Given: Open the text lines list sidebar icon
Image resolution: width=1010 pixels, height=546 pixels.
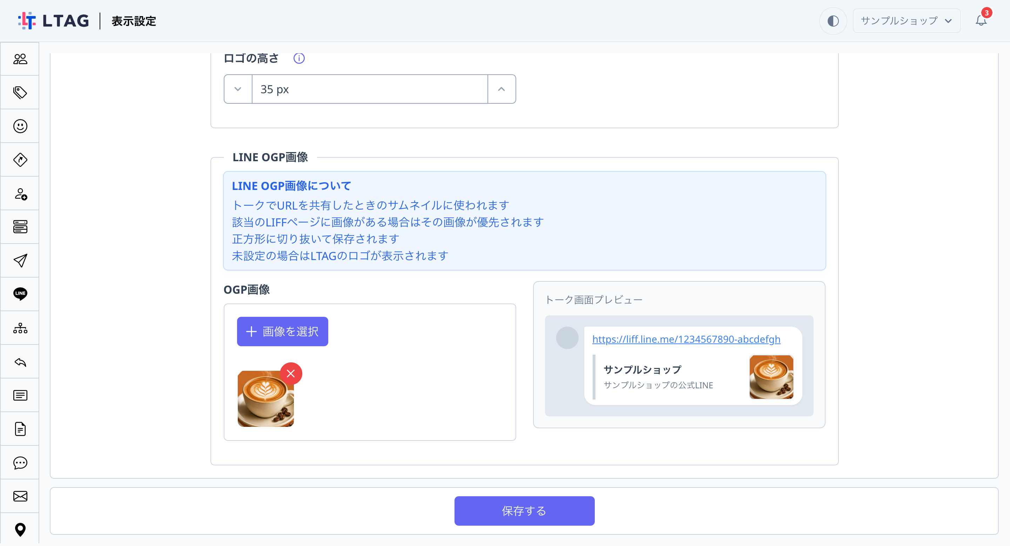Looking at the screenshot, I should 20,395.
